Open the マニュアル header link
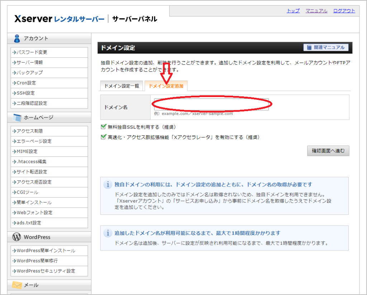 pyautogui.click(x=316, y=11)
